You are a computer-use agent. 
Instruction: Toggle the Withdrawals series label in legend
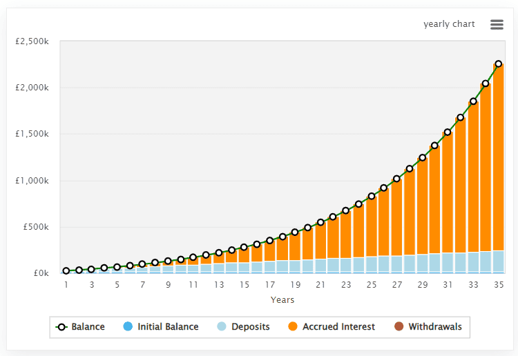click(435, 327)
